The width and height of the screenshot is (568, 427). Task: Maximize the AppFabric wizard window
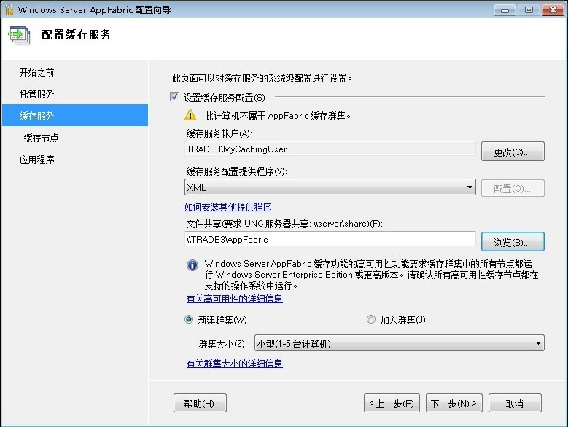(529, 9)
